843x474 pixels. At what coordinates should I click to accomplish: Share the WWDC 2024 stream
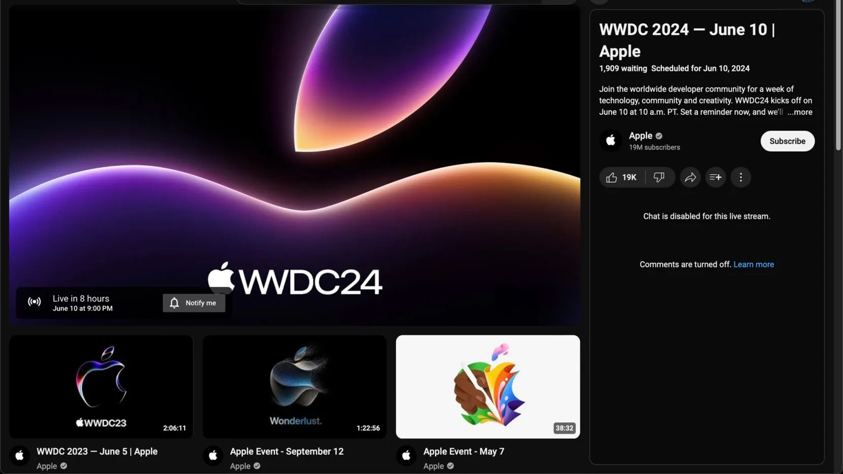[690, 177]
